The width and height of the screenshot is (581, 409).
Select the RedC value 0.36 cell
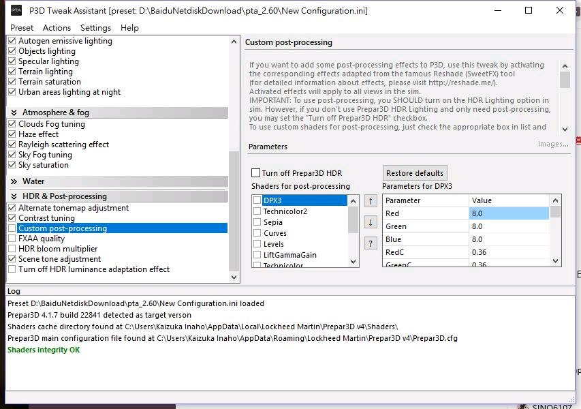[509, 252]
